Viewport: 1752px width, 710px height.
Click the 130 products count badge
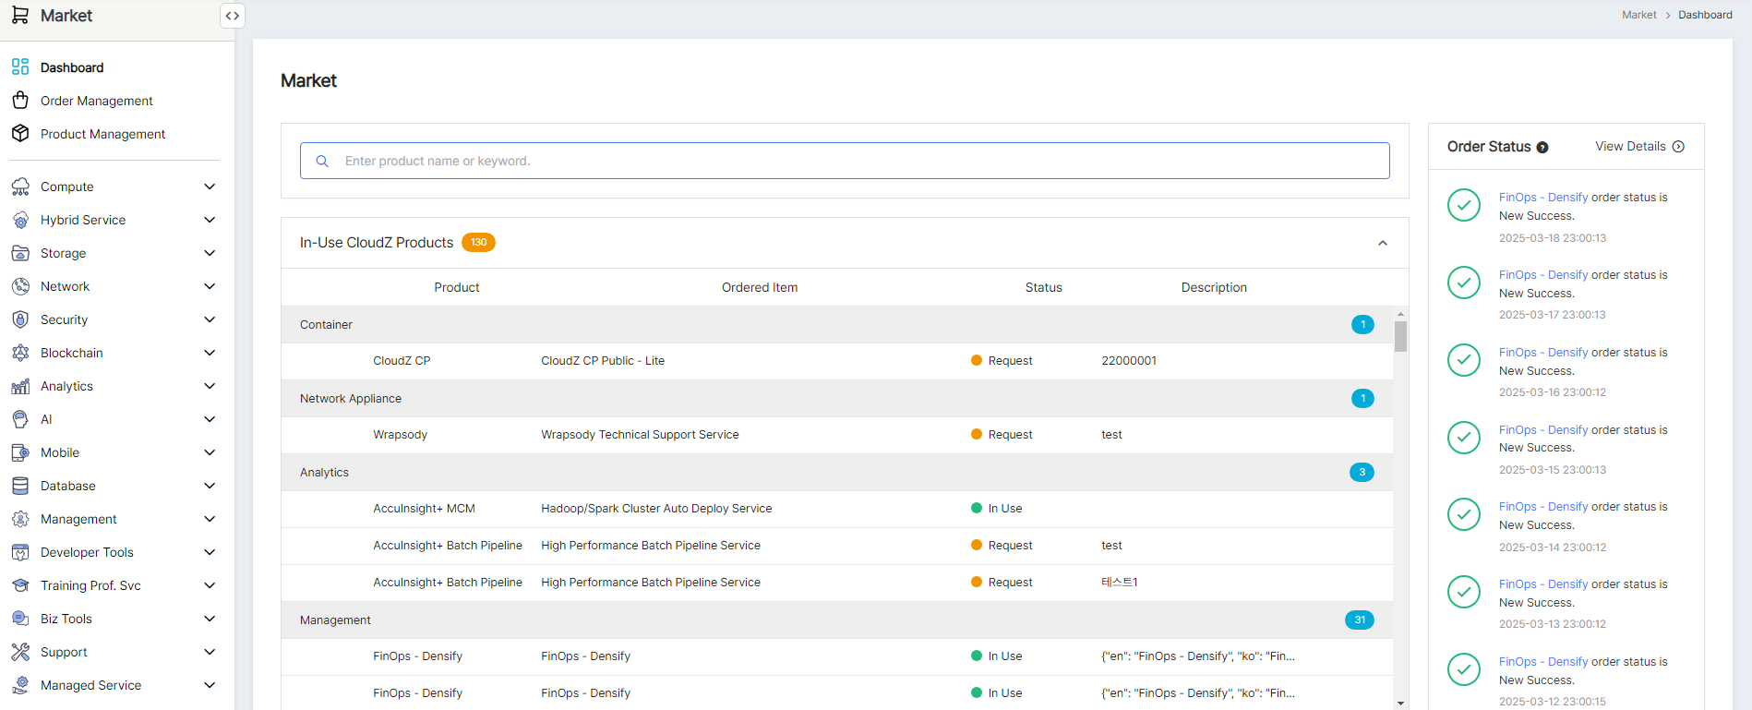(478, 242)
